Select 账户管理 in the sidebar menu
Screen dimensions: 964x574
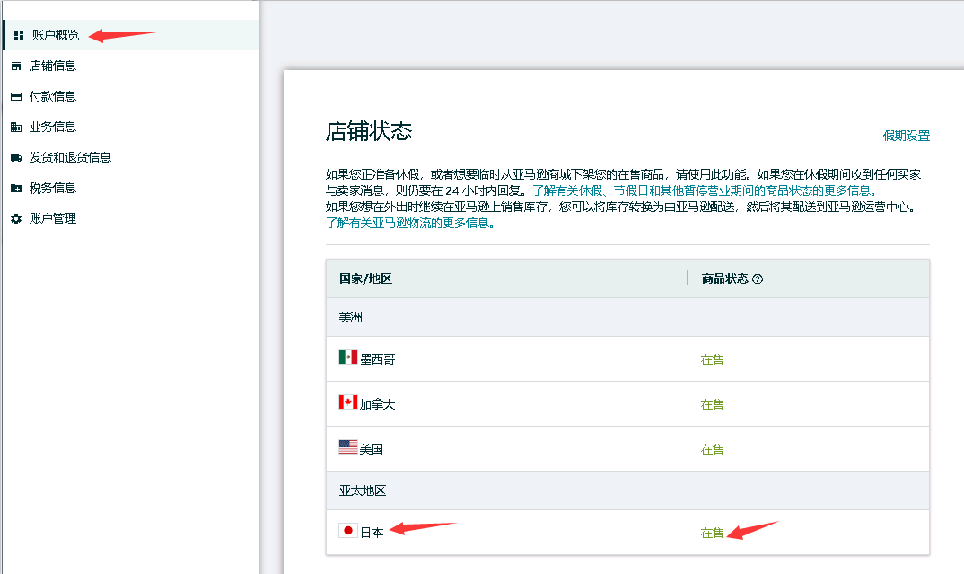coord(54,218)
